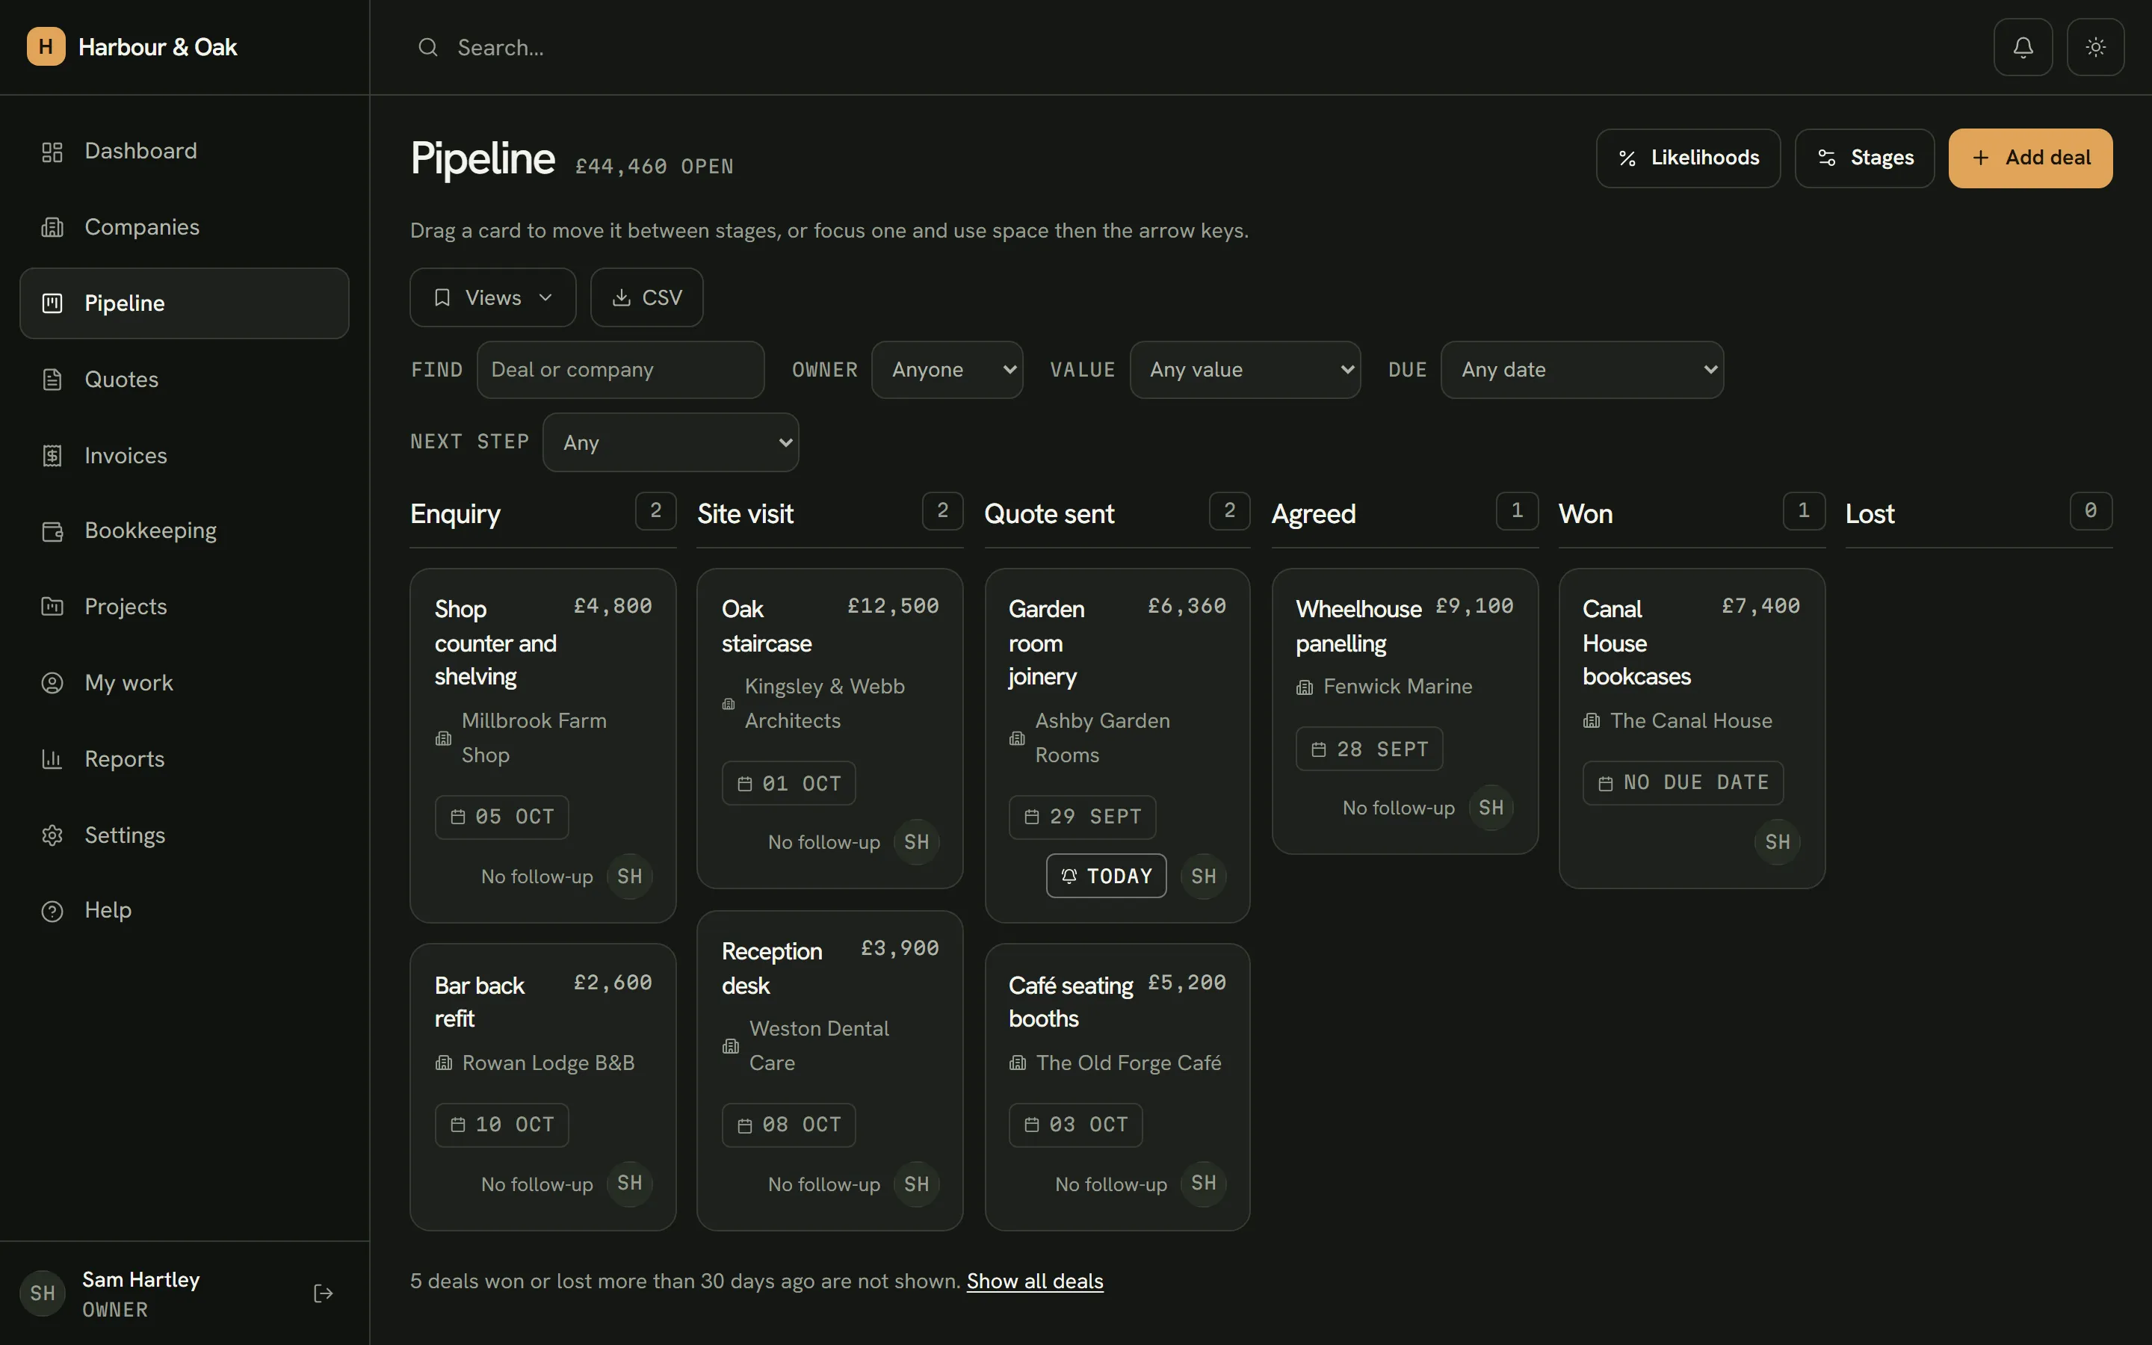Toggle the light/dark theme sun icon
Image resolution: width=2152 pixels, height=1345 pixels.
click(2095, 47)
